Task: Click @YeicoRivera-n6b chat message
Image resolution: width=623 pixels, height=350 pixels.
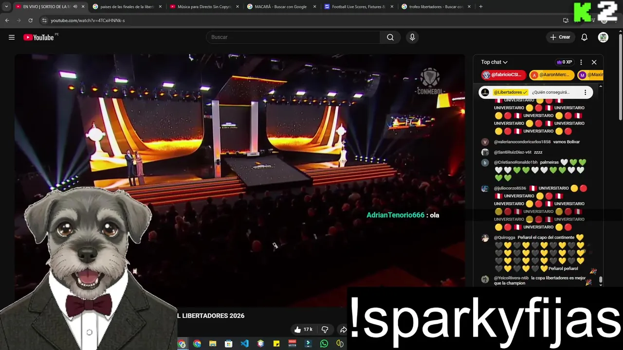Action: click(x=540, y=280)
